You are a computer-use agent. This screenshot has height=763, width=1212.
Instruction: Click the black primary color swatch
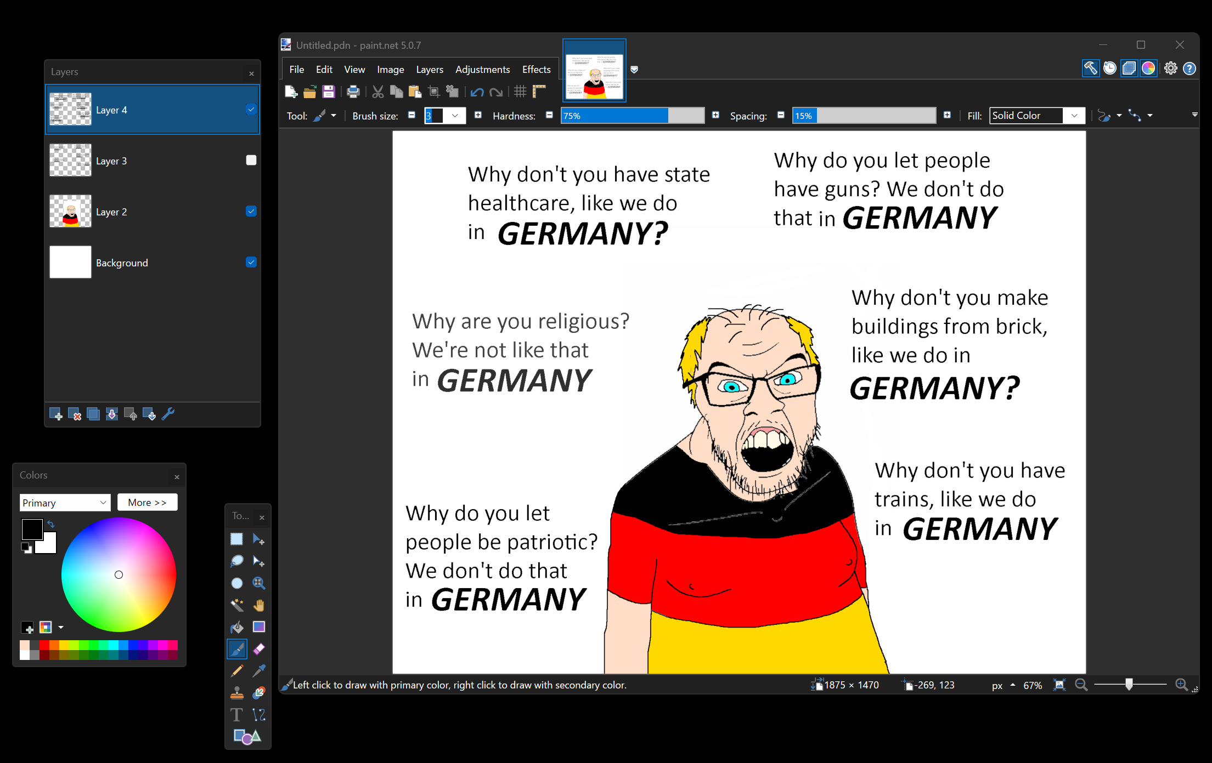pos(31,528)
